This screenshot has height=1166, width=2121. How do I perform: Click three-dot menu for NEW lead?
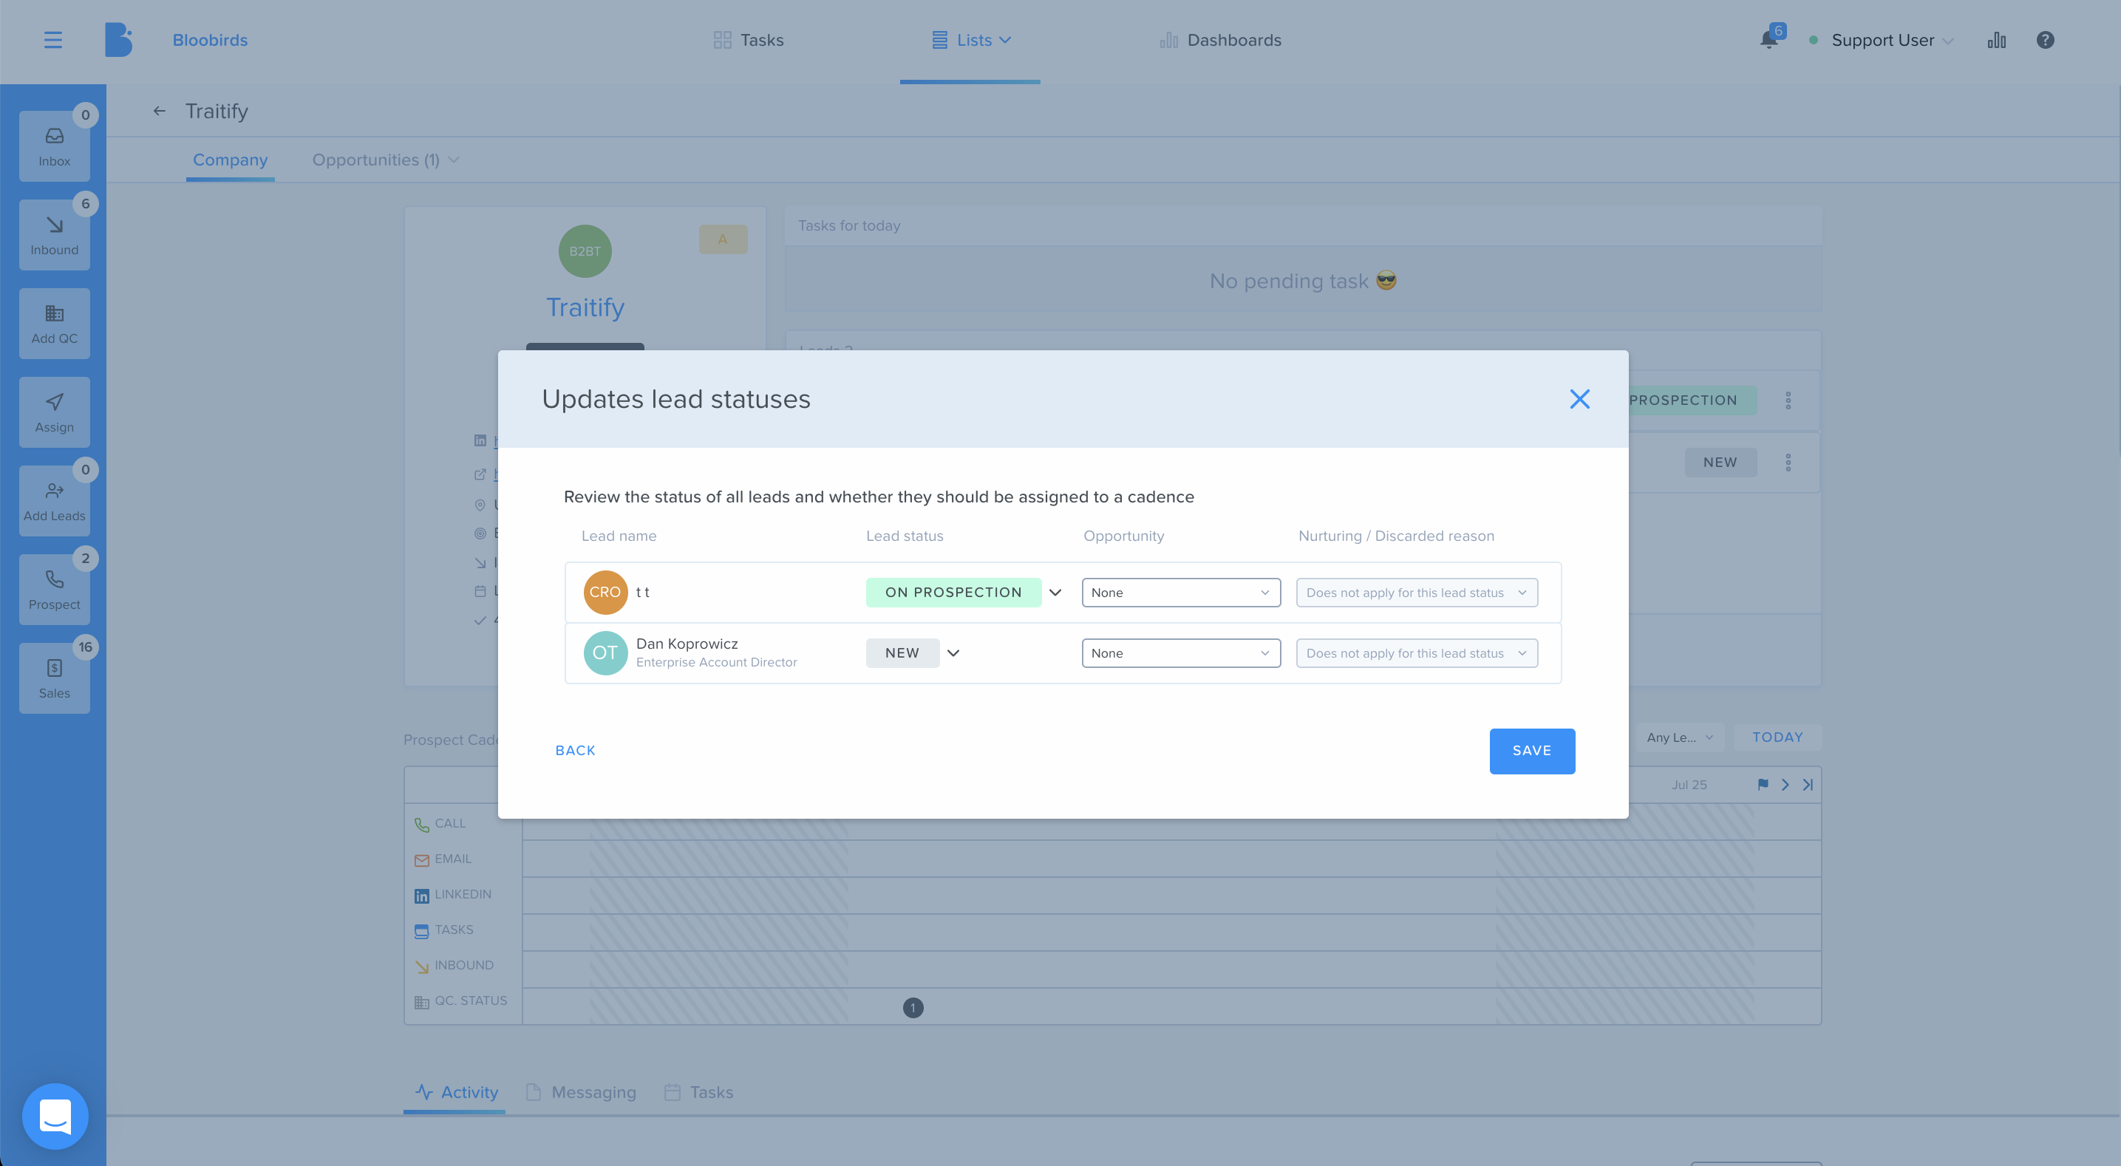tap(1788, 463)
